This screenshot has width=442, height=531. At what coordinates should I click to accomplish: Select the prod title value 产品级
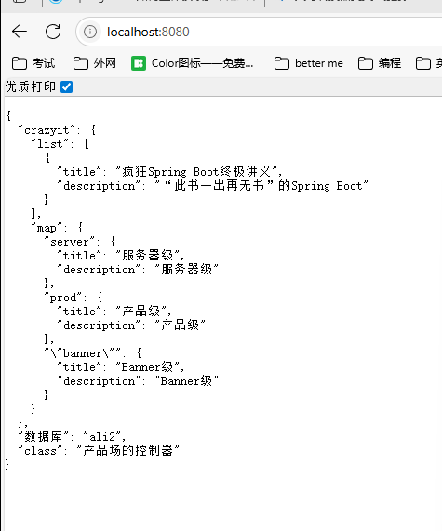pos(141,311)
